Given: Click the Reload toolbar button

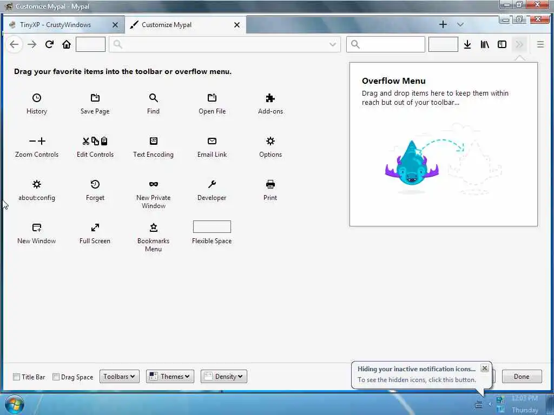Looking at the screenshot, I should [49, 44].
